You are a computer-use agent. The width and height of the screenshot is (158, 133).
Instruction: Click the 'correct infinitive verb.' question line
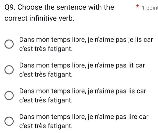pyautogui.click(x=39, y=18)
